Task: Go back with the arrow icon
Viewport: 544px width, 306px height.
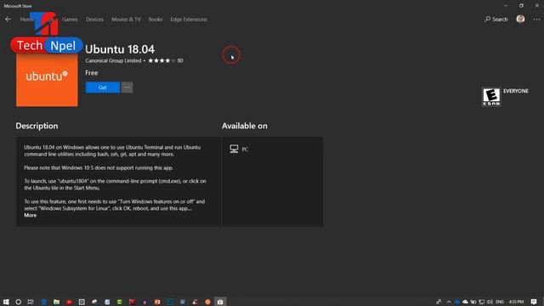Action: pyautogui.click(x=8, y=20)
